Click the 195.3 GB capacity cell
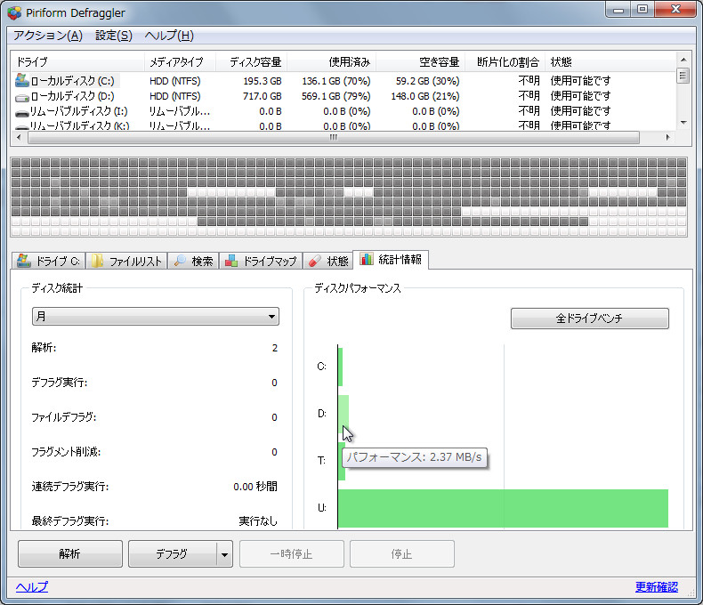This screenshot has height=605, width=703. point(263,81)
